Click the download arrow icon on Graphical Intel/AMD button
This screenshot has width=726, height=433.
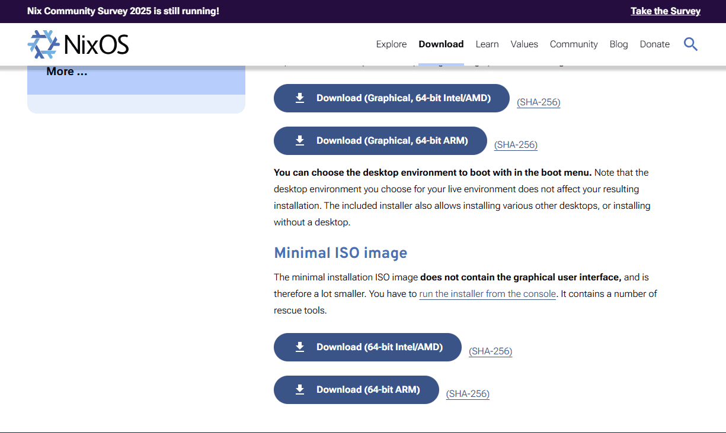(x=299, y=98)
